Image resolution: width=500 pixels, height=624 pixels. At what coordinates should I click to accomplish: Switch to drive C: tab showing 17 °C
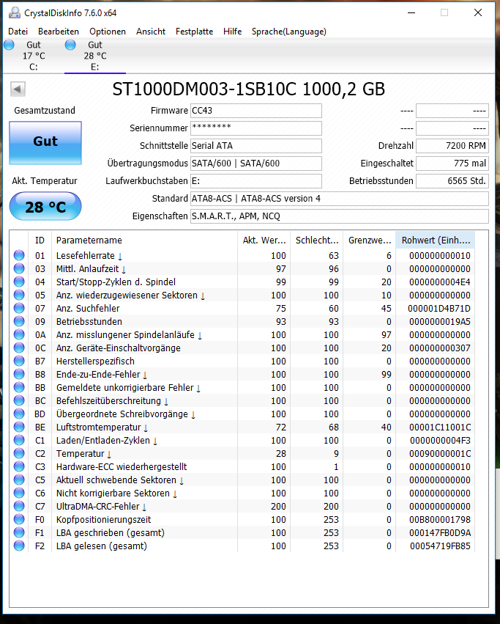tap(34, 56)
